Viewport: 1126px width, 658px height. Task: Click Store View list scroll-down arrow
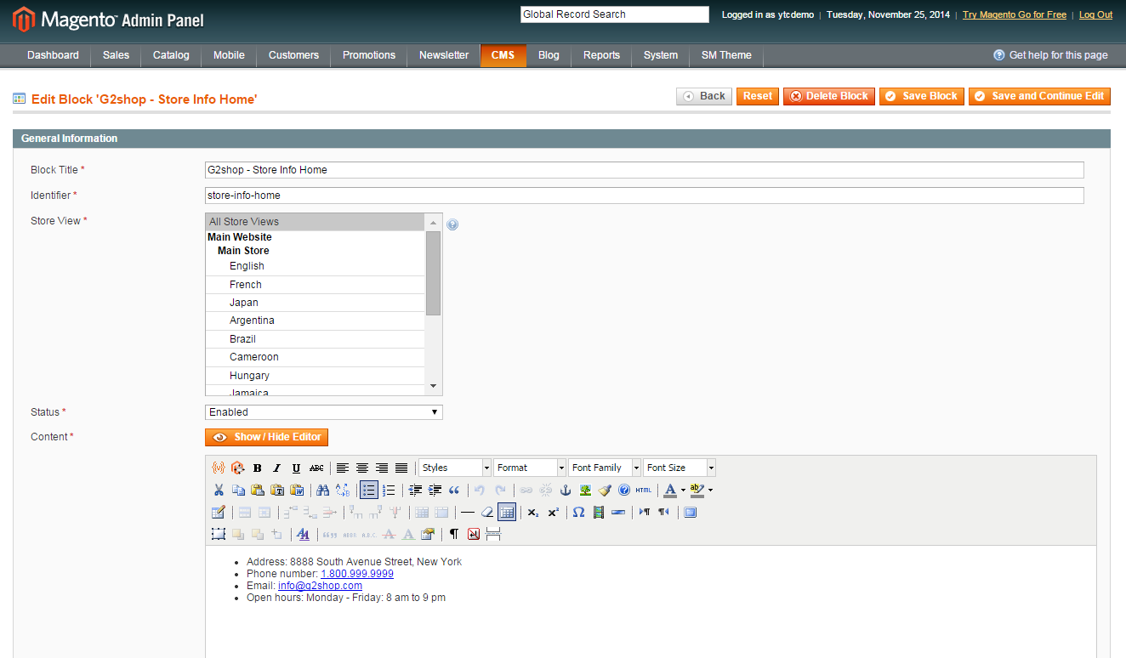click(x=433, y=387)
